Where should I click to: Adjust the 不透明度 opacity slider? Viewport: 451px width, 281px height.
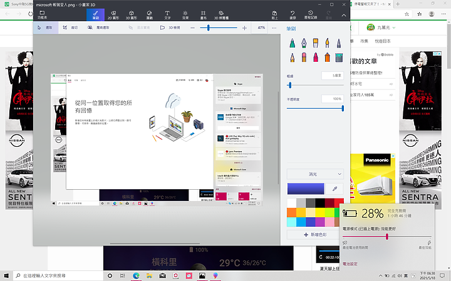pos(315,109)
